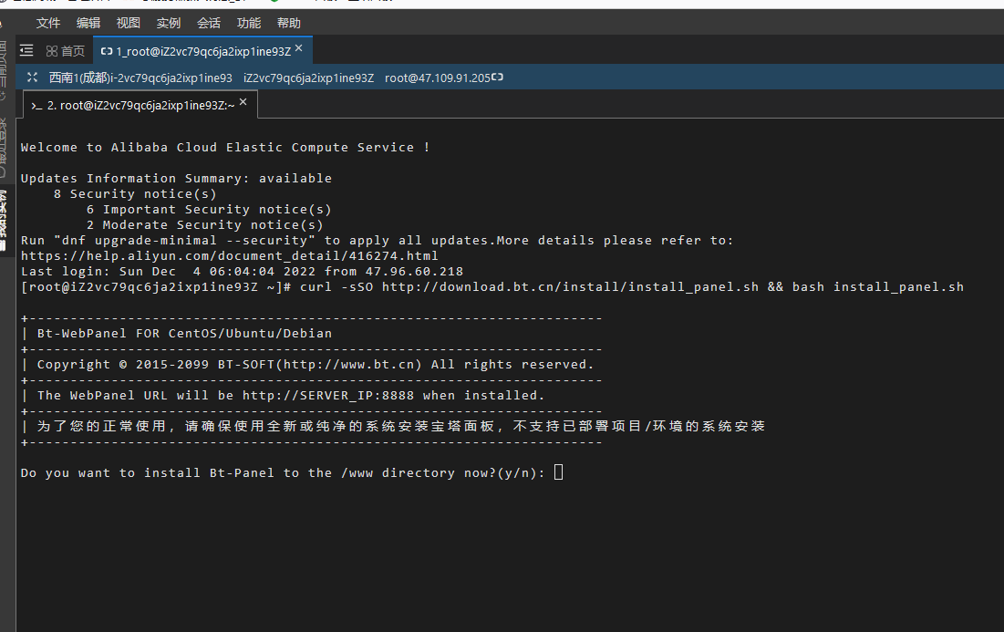Click the download.bt.cn install_panel.sh URL

click(x=570, y=287)
